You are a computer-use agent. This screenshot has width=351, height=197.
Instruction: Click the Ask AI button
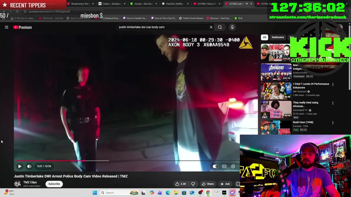click(225, 184)
